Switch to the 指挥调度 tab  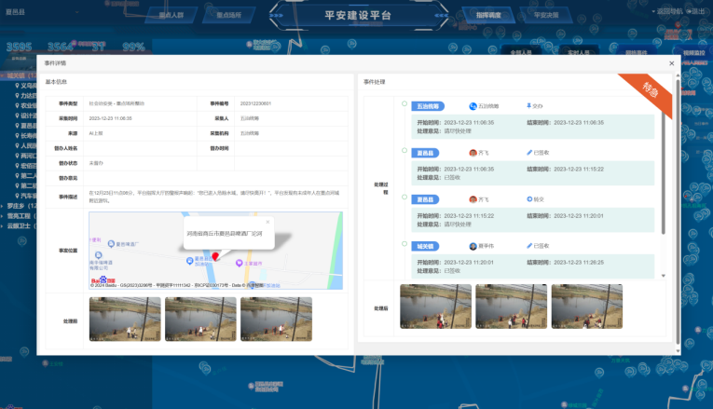(488, 15)
